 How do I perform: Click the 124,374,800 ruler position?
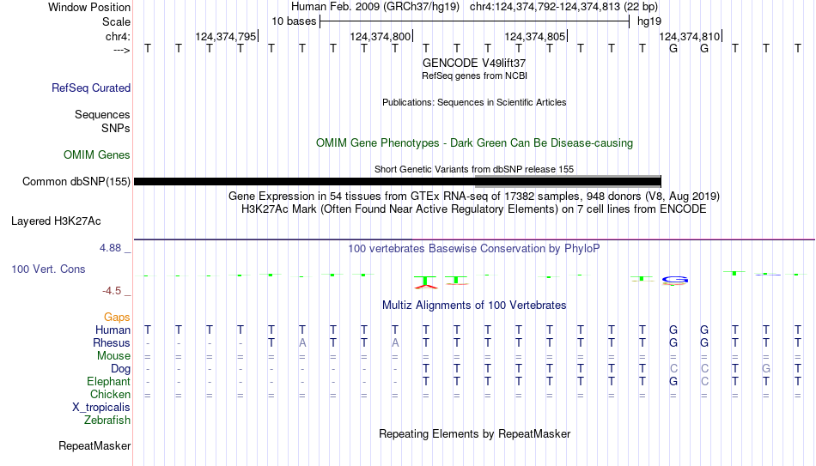click(x=381, y=36)
